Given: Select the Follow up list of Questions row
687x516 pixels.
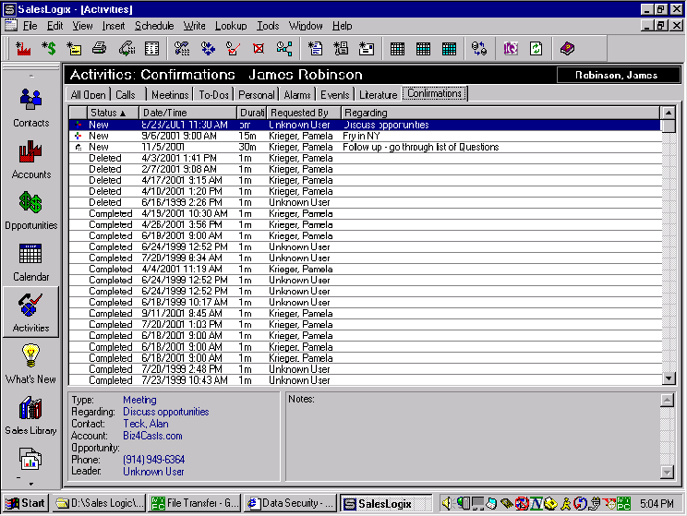Looking at the screenshot, I should [x=365, y=147].
